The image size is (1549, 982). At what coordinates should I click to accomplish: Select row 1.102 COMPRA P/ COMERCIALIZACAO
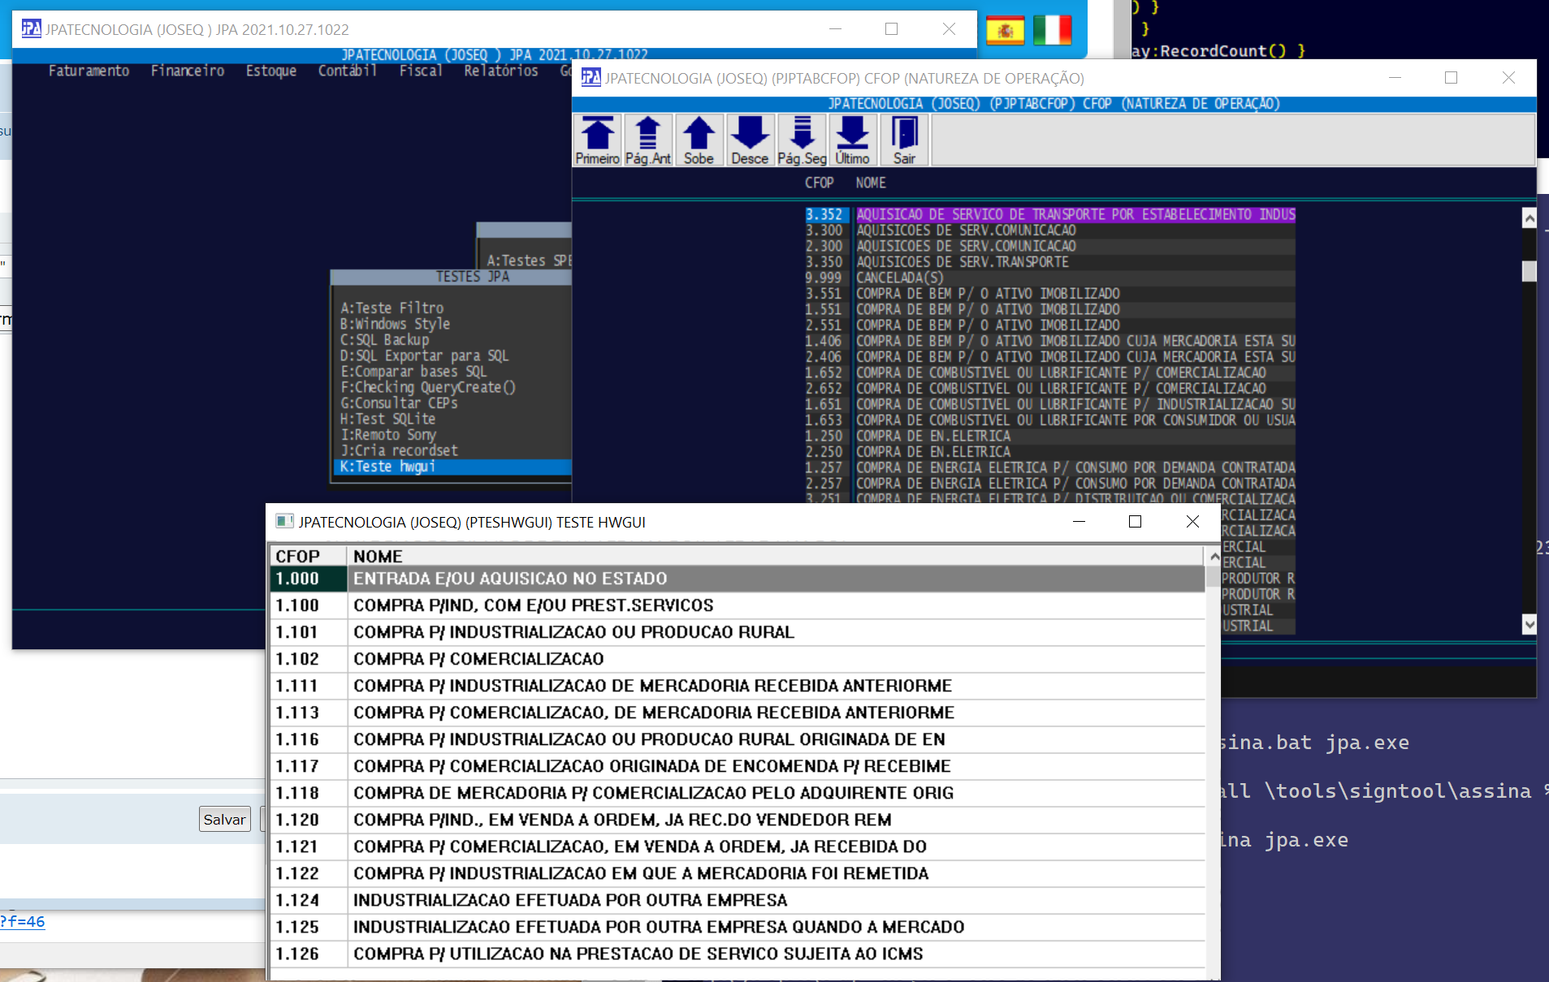tap(478, 659)
